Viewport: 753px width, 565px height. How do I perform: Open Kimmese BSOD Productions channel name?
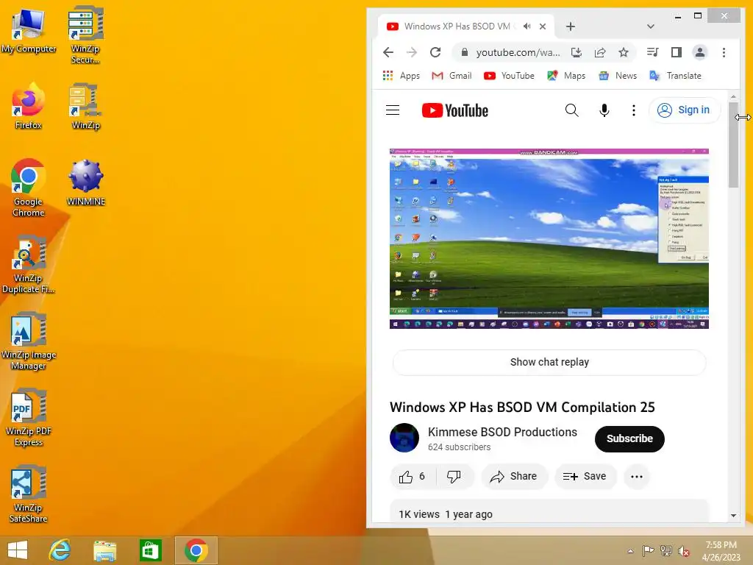coord(502,432)
